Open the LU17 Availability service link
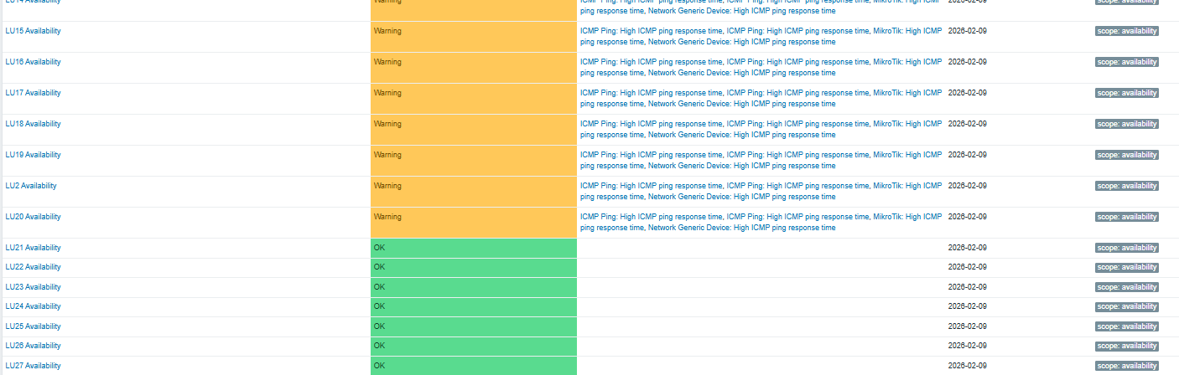The width and height of the screenshot is (1179, 375). pyautogui.click(x=33, y=93)
